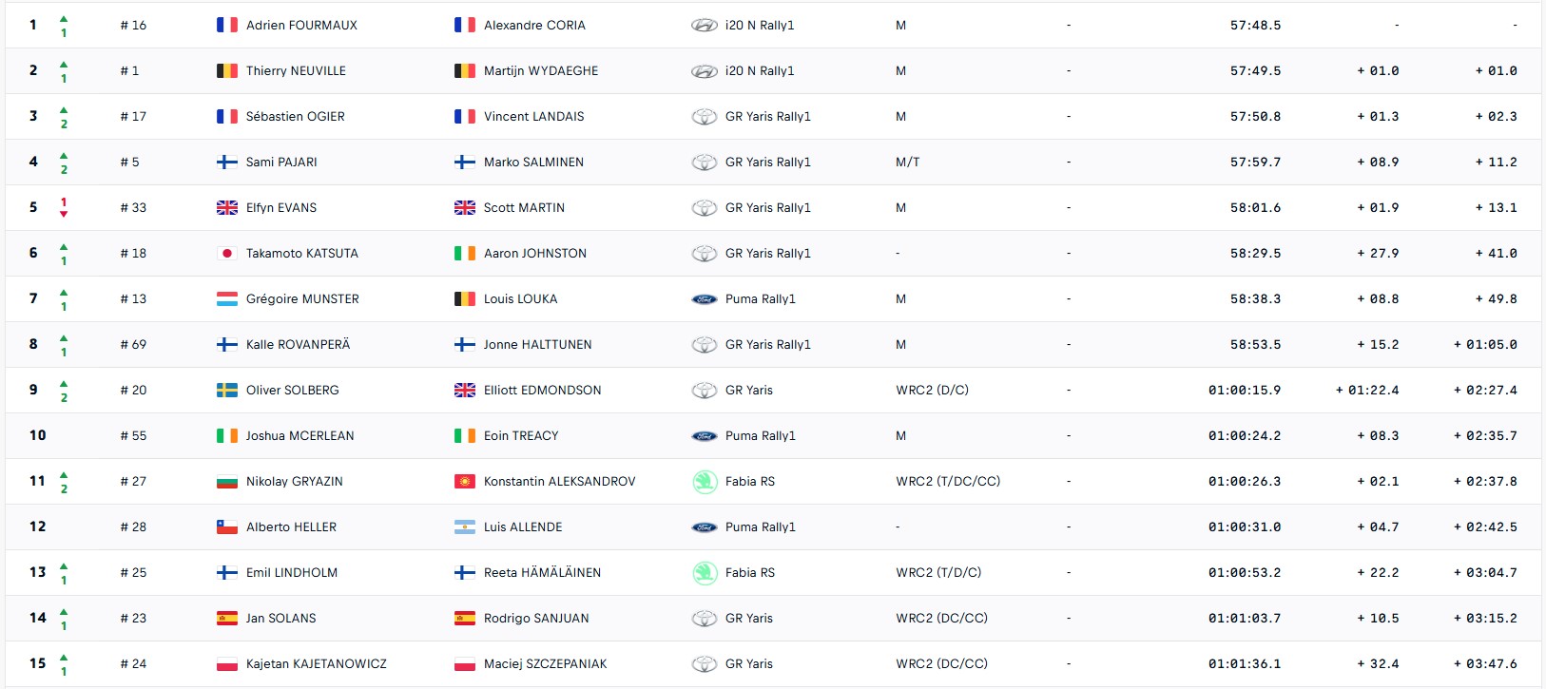This screenshot has height=689, width=1546.
Task: Click the Argentine flag beside Luis Allende
Action: [465, 527]
